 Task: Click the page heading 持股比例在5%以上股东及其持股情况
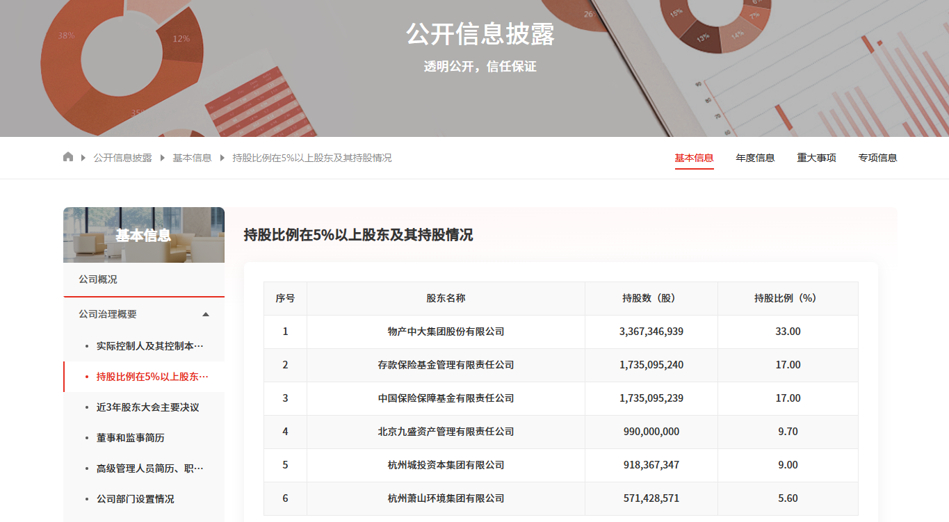(358, 235)
